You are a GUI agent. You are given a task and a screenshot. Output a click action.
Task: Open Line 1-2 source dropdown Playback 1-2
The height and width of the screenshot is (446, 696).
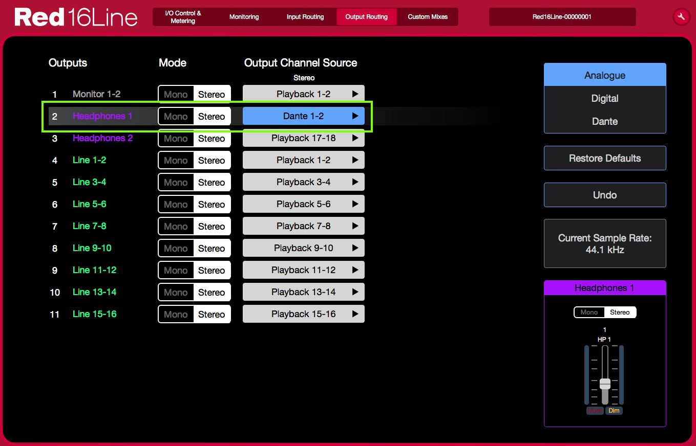[x=304, y=160]
